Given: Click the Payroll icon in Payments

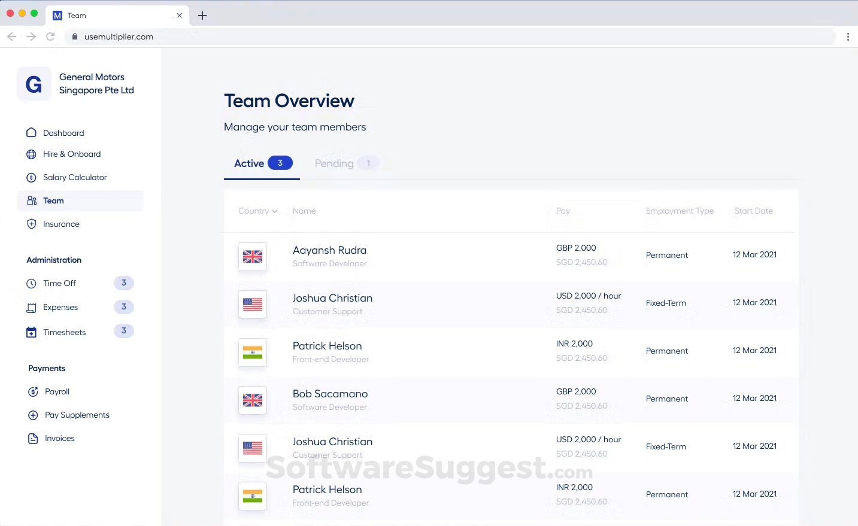Looking at the screenshot, I should (x=34, y=392).
